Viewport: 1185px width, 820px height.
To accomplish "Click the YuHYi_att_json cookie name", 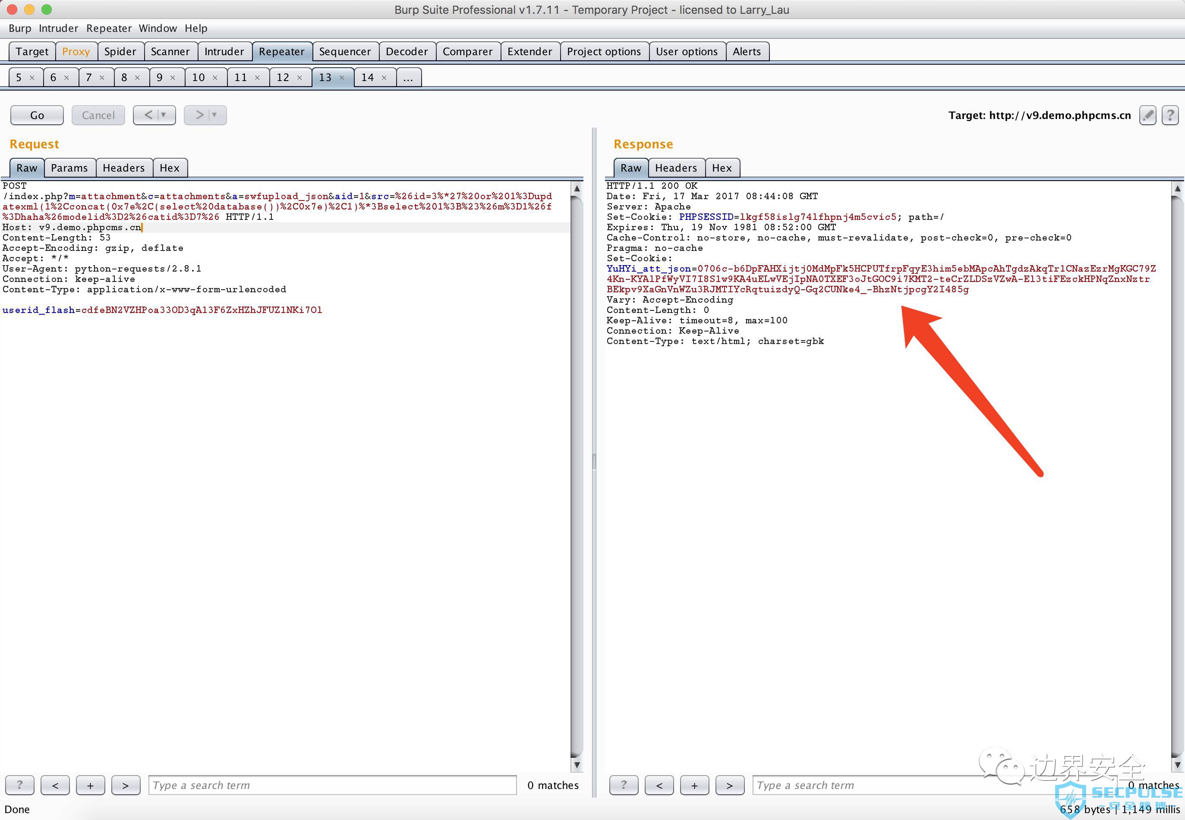I will pyautogui.click(x=649, y=269).
